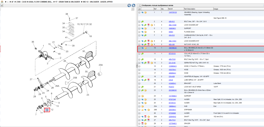Screen dimensions: 264x127
Task: Add AUGER 87556898 row with plus icon
Action: click(139, 113)
